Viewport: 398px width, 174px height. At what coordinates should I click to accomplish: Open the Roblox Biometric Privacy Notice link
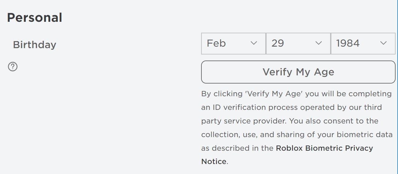tap(324, 148)
